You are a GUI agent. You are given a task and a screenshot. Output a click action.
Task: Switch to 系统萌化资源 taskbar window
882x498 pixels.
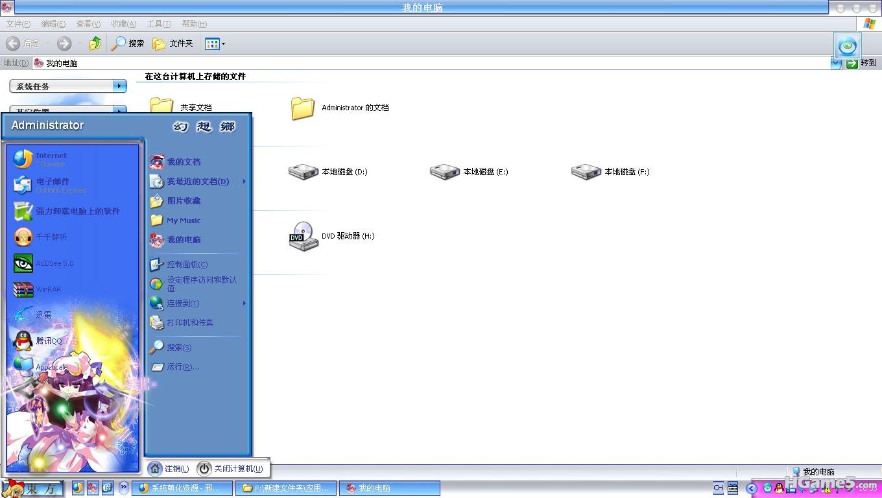point(182,488)
